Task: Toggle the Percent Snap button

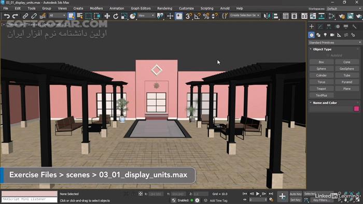Action: (x=206, y=16)
